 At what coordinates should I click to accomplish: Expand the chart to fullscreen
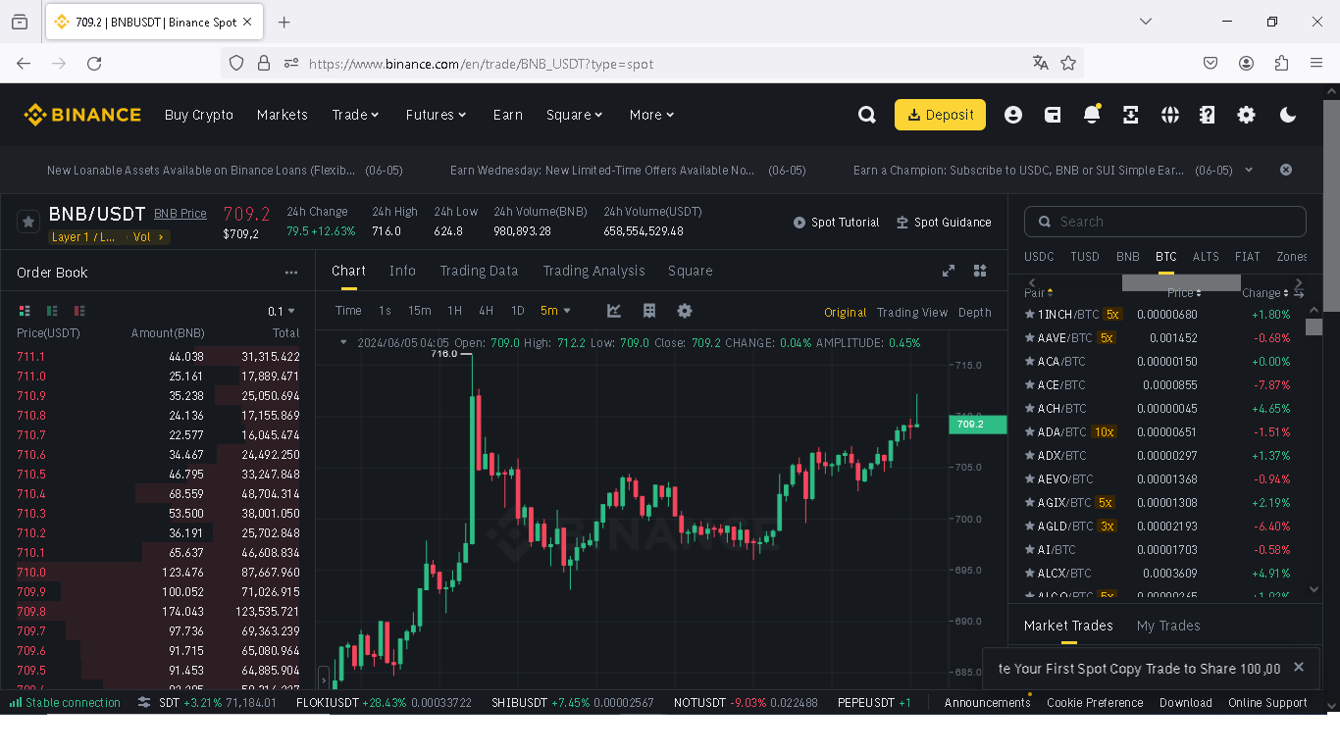949,271
